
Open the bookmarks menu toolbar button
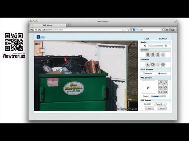point(173,30)
